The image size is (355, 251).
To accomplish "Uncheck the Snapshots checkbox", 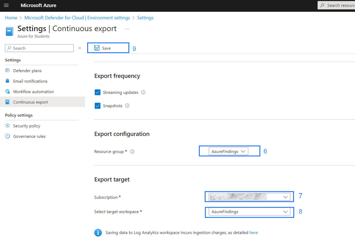I will [98, 106].
